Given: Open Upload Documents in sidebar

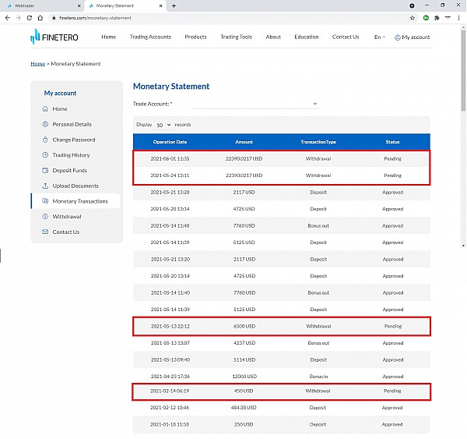Looking at the screenshot, I should [x=75, y=186].
